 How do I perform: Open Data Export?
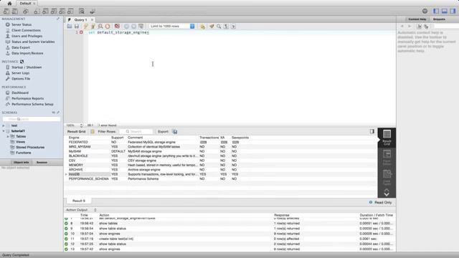click(x=21, y=47)
